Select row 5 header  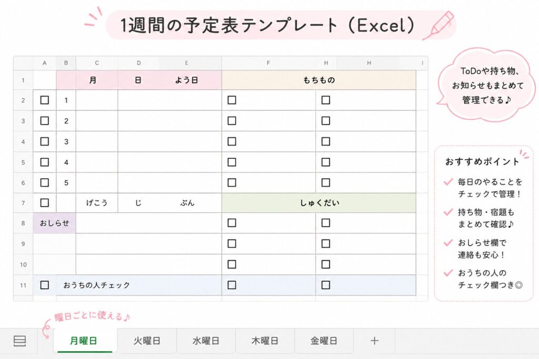coord(23,162)
